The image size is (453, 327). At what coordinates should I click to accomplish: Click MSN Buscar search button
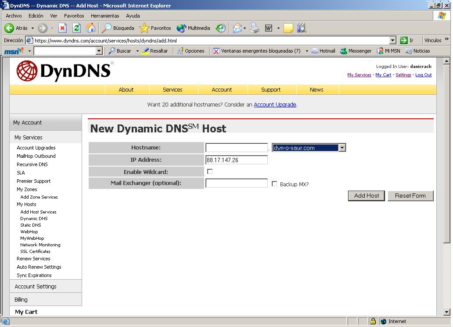[120, 51]
